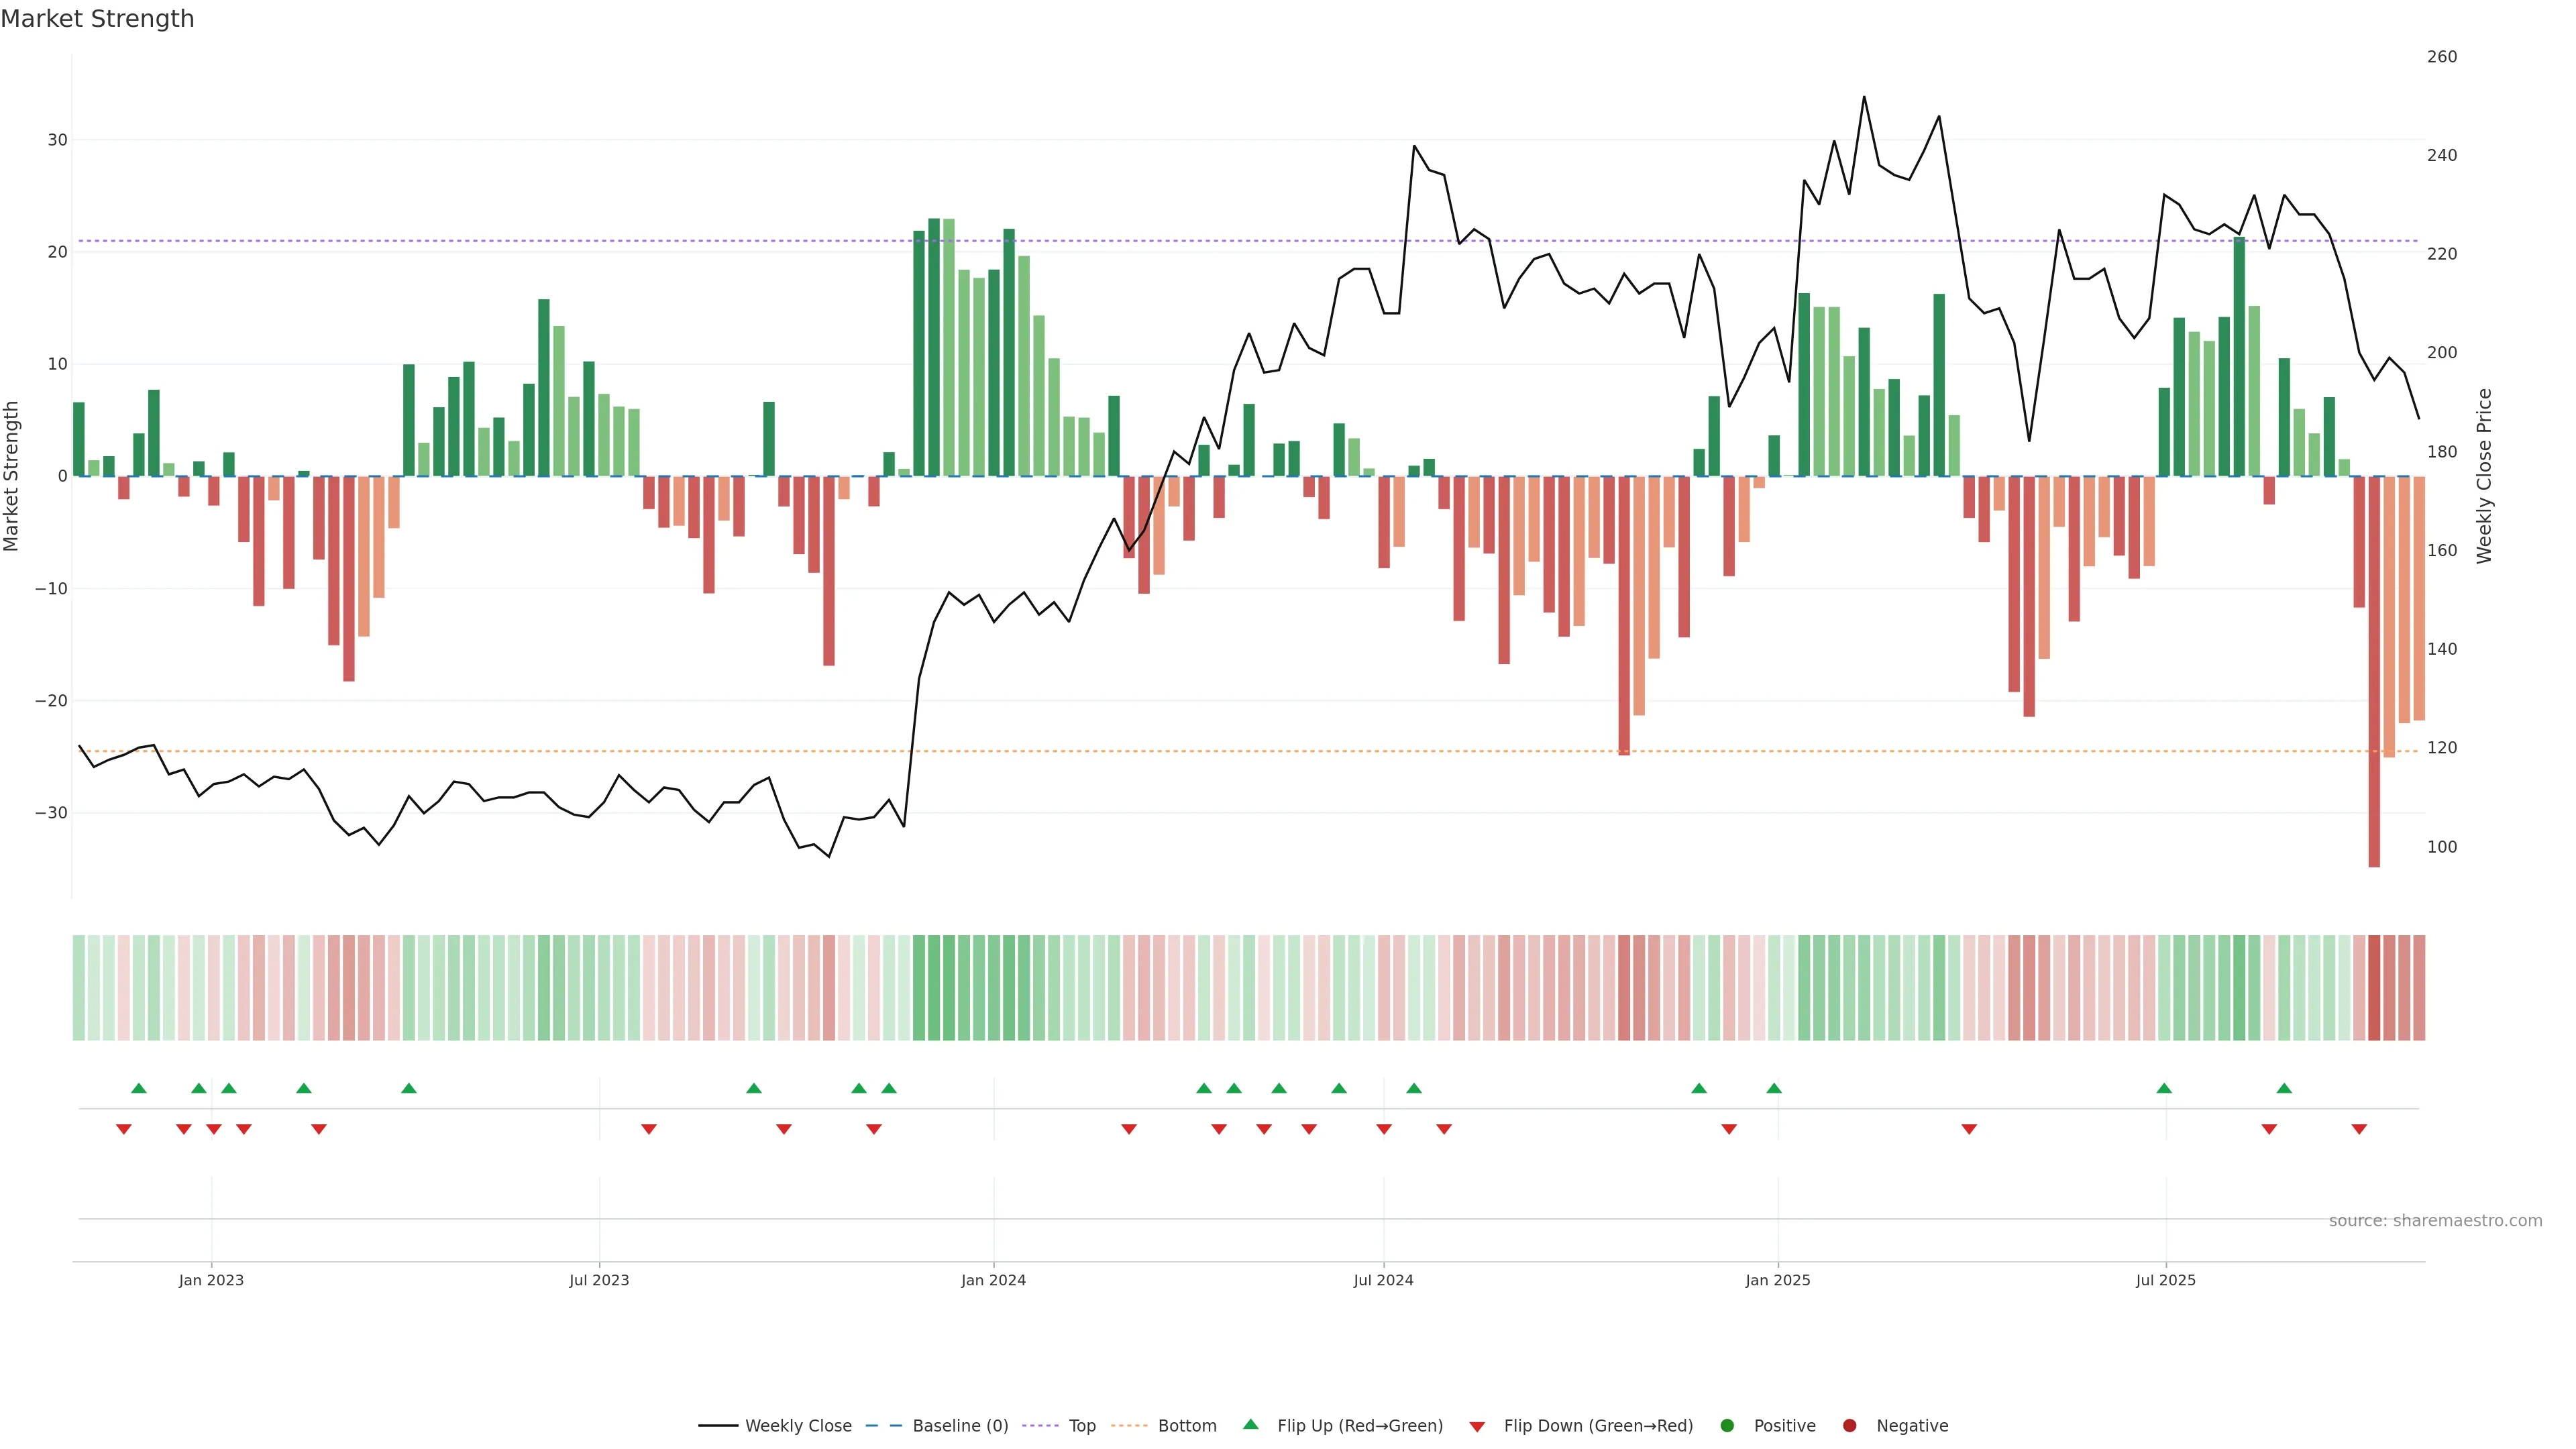Select the Jul 2025 x-axis label
This screenshot has height=1449, width=2576.
(x=2165, y=1280)
